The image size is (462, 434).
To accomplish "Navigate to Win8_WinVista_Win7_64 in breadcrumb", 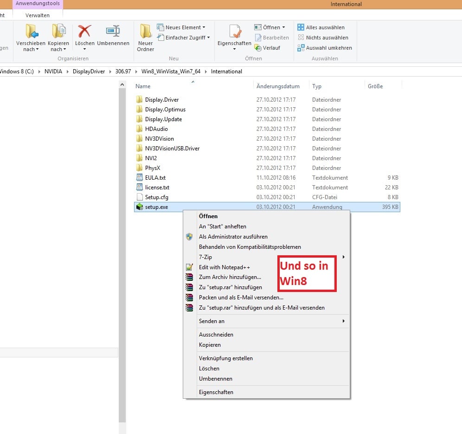I will 171,71.
